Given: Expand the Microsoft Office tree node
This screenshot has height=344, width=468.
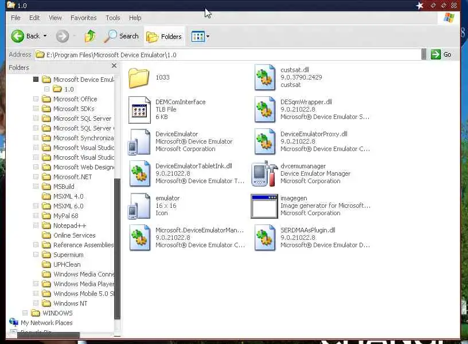Looking at the screenshot, I should coord(36,98).
